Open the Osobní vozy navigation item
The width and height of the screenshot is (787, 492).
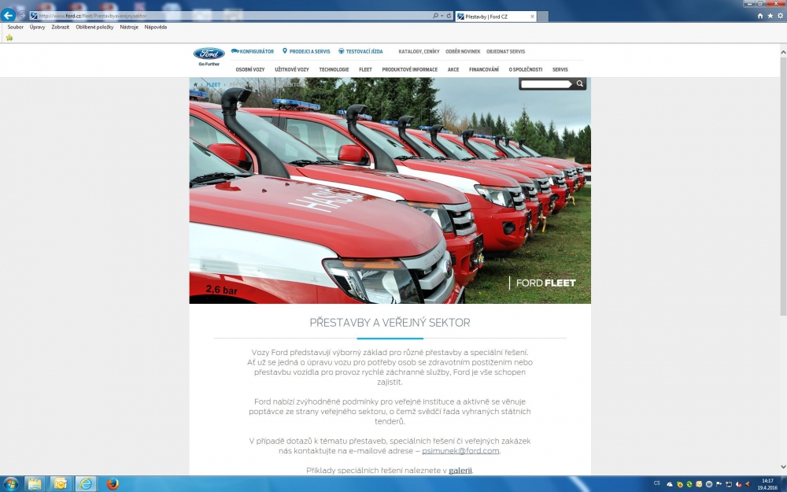point(250,69)
